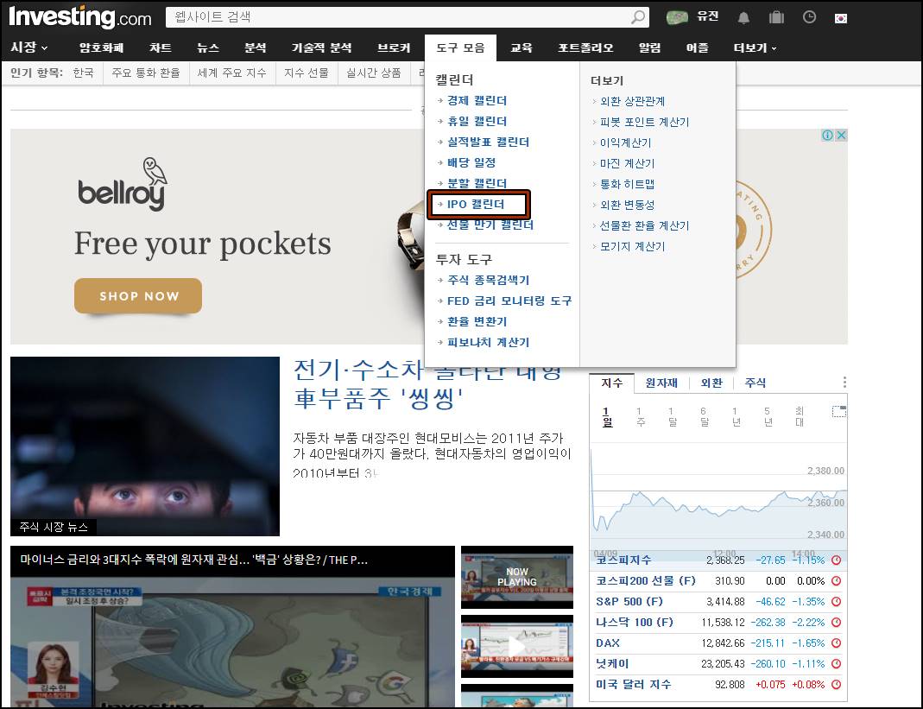The width and height of the screenshot is (923, 709).
Task: Open the IPO 캘린더 link
Action: 476,205
